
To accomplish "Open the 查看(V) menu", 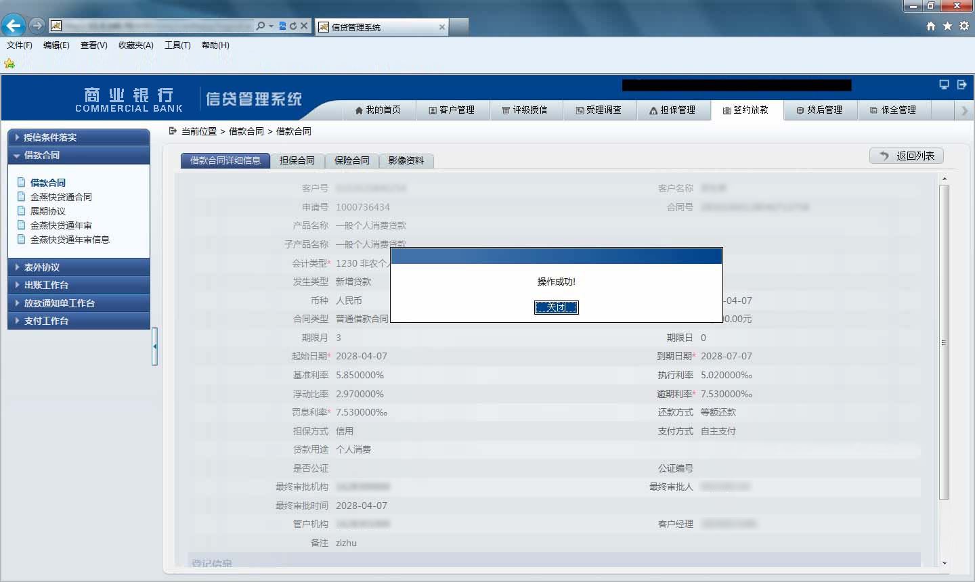I will (94, 45).
